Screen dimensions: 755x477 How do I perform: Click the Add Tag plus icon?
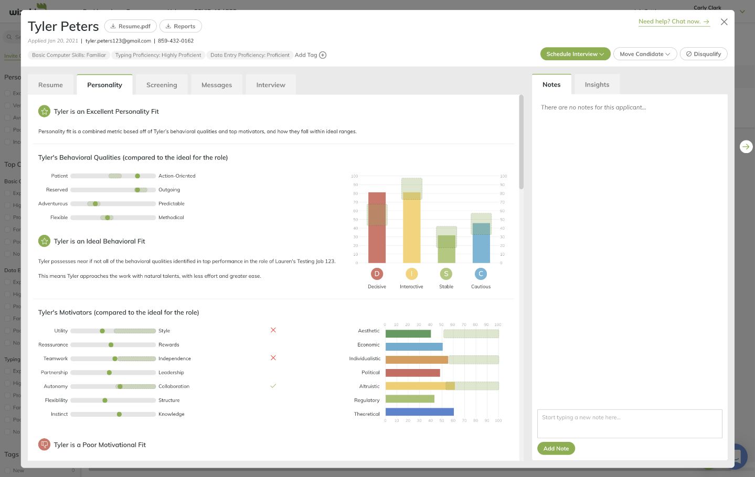coord(323,55)
